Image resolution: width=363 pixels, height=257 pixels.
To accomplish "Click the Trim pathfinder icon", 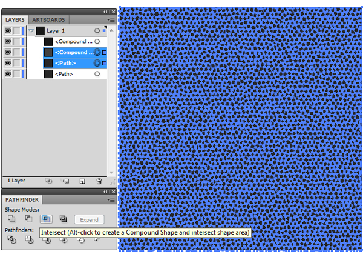I will [x=29, y=239].
